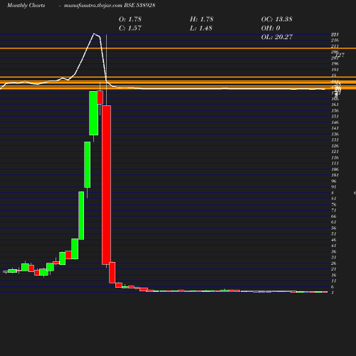
Task: Select the 'O: 1.78' open value
Action: 130,19
